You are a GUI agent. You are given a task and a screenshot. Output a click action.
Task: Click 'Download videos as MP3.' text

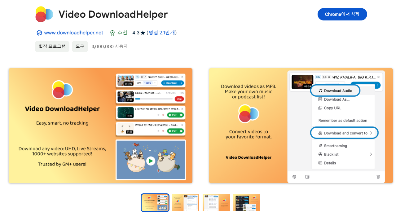(x=248, y=86)
